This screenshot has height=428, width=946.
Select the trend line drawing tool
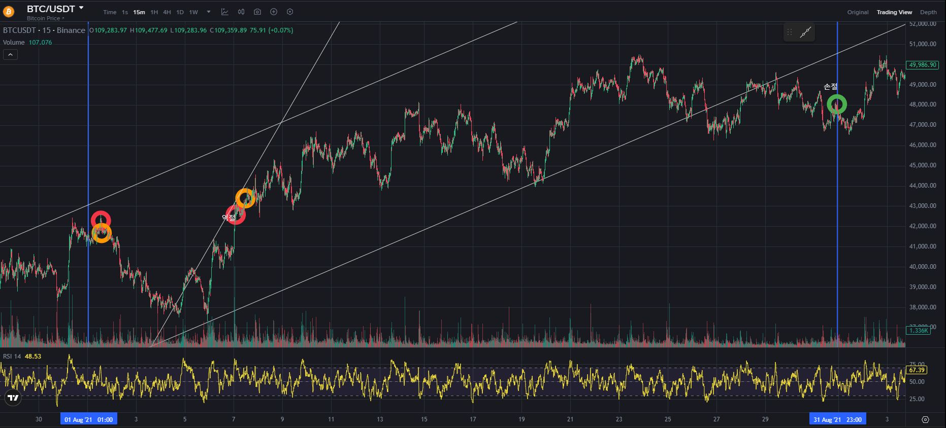805,32
